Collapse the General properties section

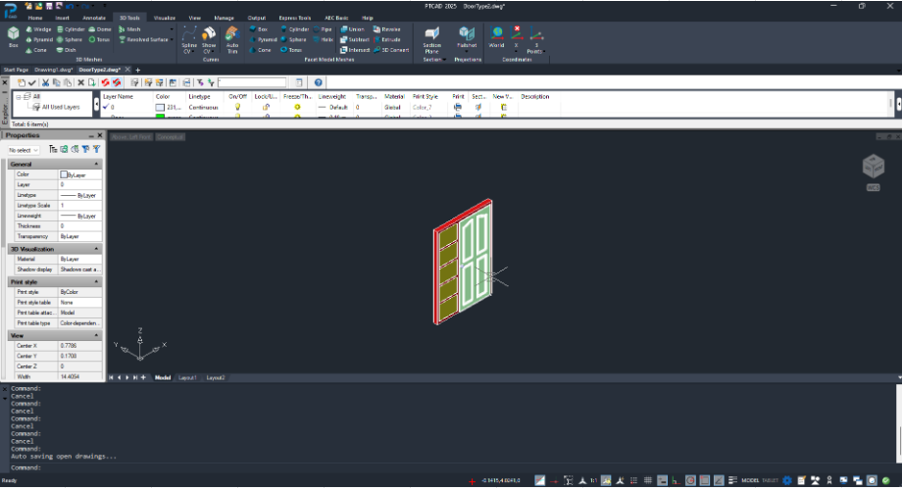96,165
